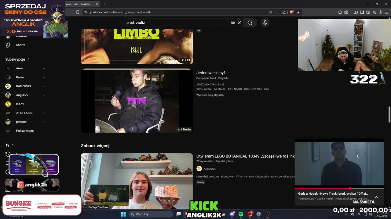Expand the Subskrypcje section chevron
The height and width of the screenshot is (219, 391).
pos(29,60)
